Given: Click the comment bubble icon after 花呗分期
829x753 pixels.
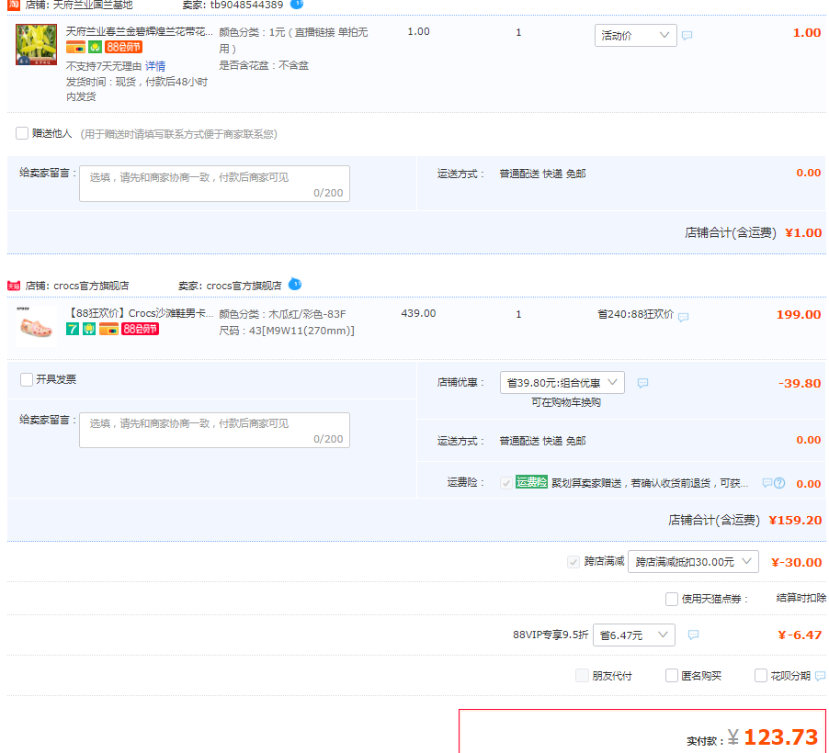Looking at the screenshot, I should 820,675.
